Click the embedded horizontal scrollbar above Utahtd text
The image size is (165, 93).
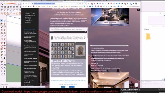point(110,45)
